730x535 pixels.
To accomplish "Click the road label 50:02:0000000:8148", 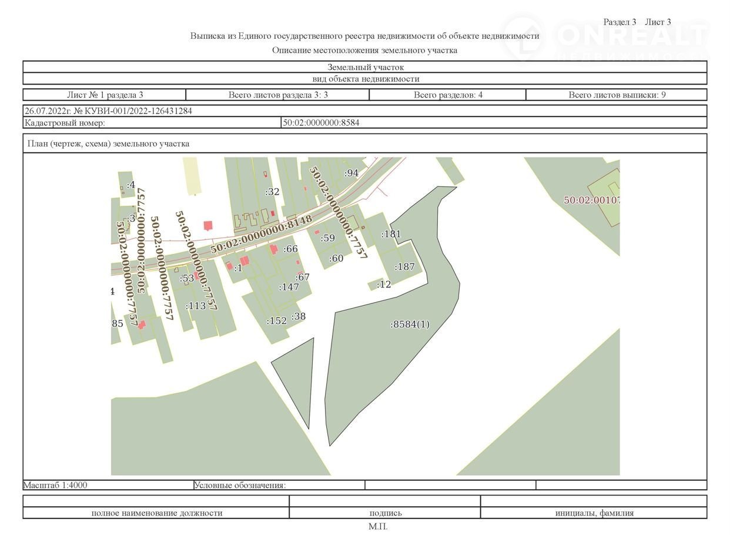I will 261,235.
